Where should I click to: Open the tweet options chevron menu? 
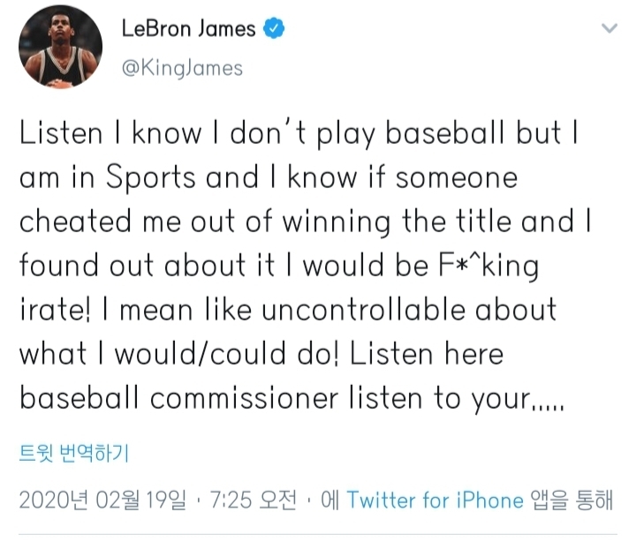[x=609, y=28]
